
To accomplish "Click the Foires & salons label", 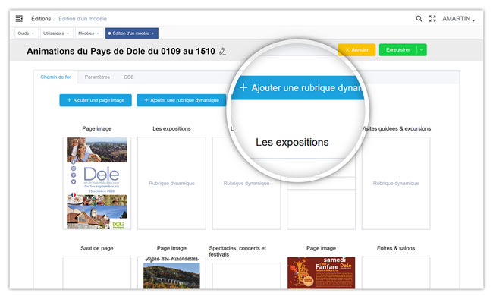I will (x=396, y=248).
